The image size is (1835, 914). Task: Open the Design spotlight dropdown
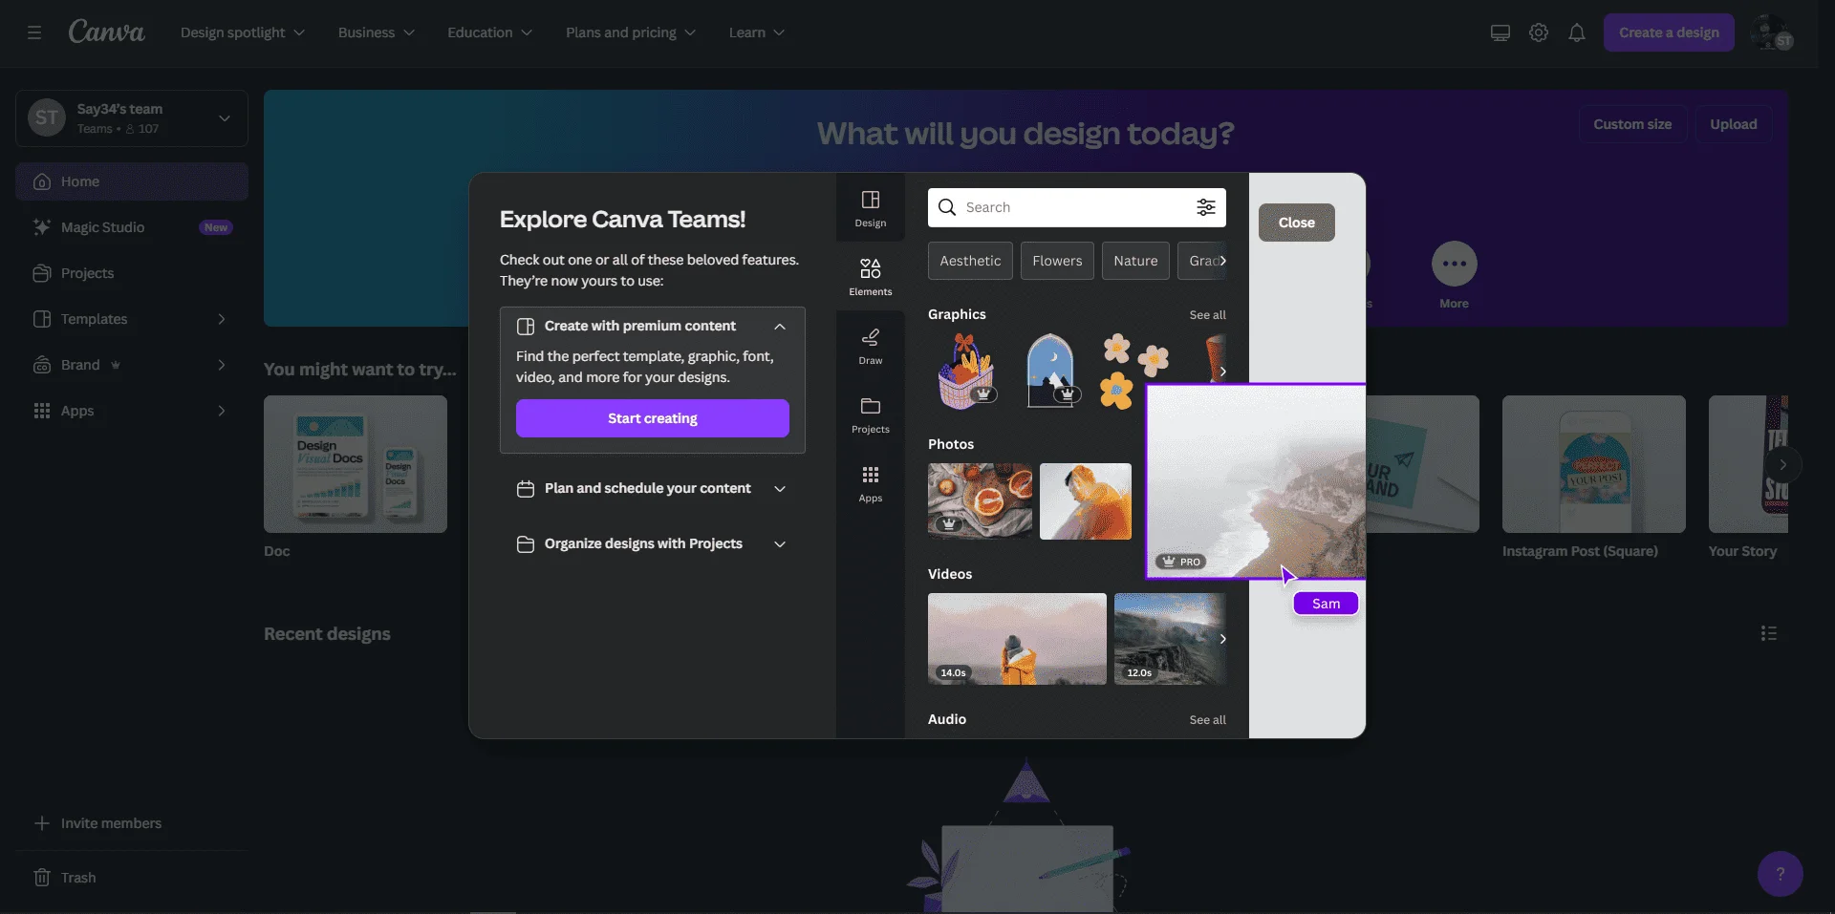243,32
